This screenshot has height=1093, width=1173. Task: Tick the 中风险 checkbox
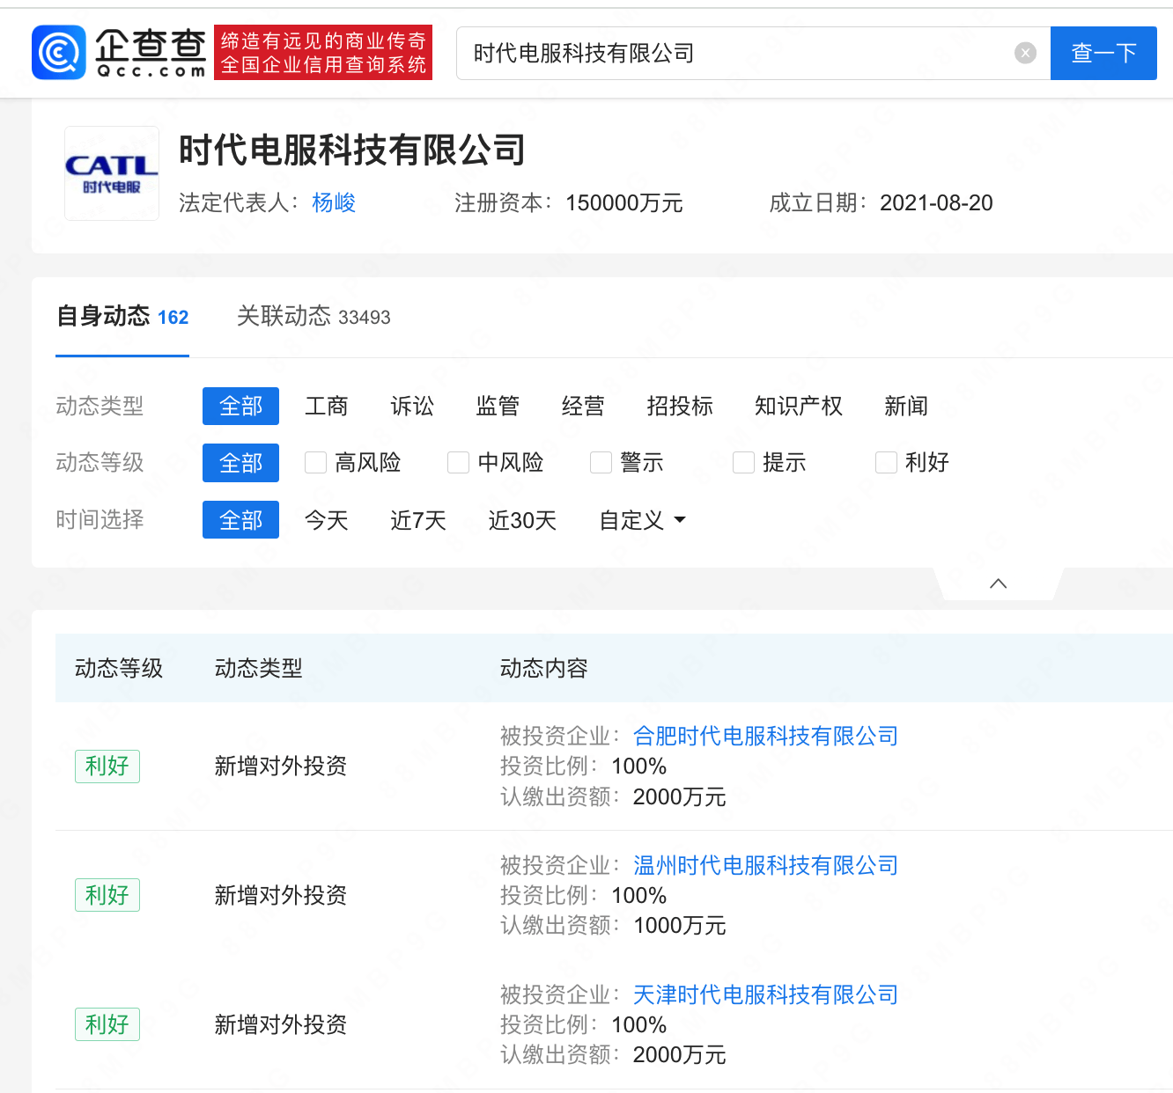(458, 463)
